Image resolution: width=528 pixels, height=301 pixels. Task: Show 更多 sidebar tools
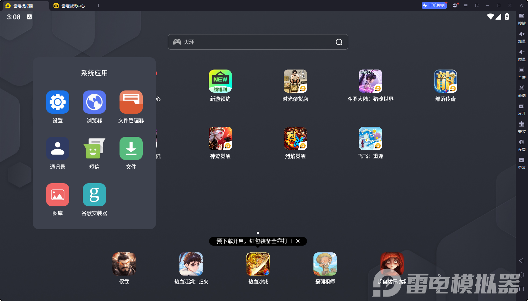point(522,163)
